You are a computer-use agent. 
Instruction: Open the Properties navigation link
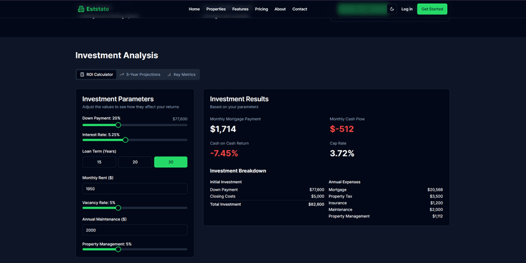point(216,9)
